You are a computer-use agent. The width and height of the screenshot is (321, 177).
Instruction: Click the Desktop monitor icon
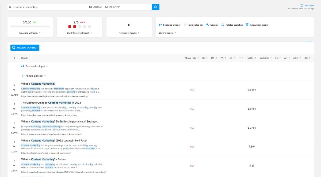tap(106, 7)
